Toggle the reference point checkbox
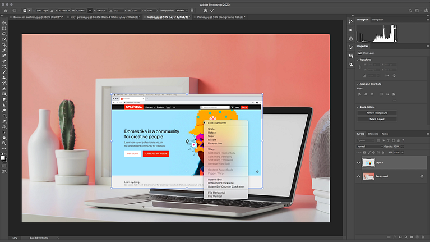The image size is (430, 242). pyautogui.click(x=25, y=11)
